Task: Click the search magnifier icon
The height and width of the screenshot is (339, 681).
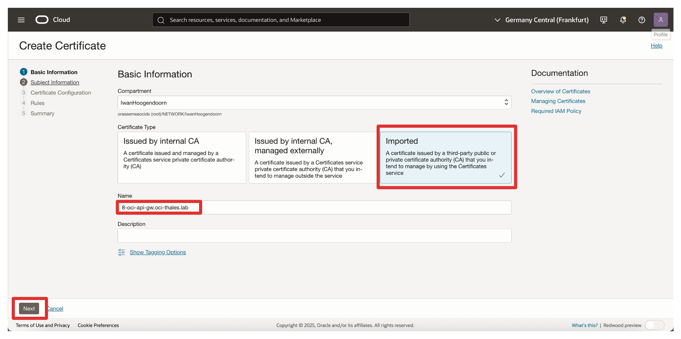Action: tap(161, 20)
